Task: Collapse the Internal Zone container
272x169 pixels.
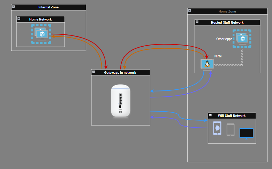Action: coord(14,7)
